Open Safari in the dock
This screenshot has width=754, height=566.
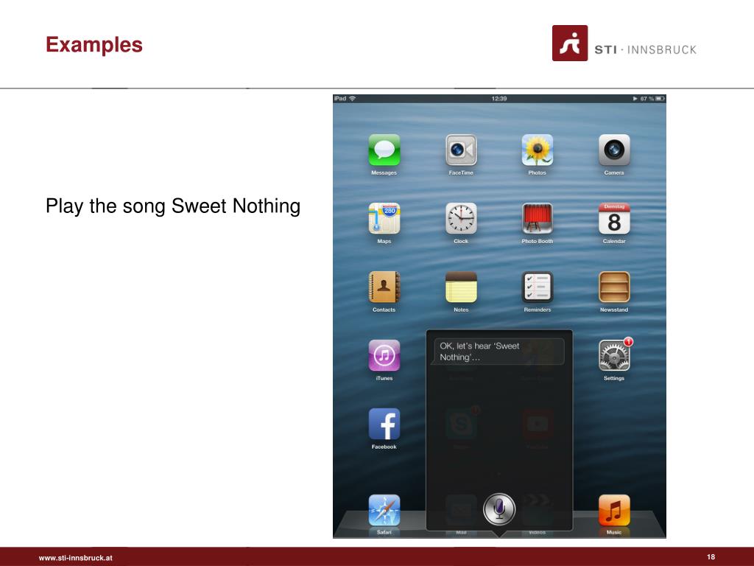[x=384, y=510]
